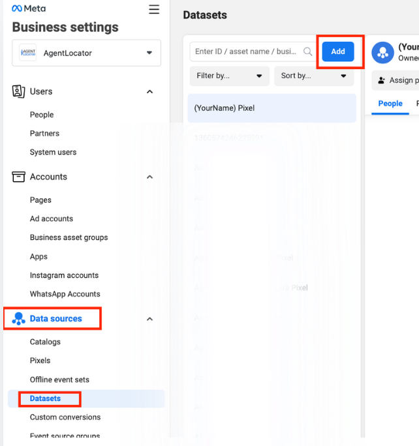Click the Assign people button
Viewport: 419px width, 446px height.
tap(396, 80)
